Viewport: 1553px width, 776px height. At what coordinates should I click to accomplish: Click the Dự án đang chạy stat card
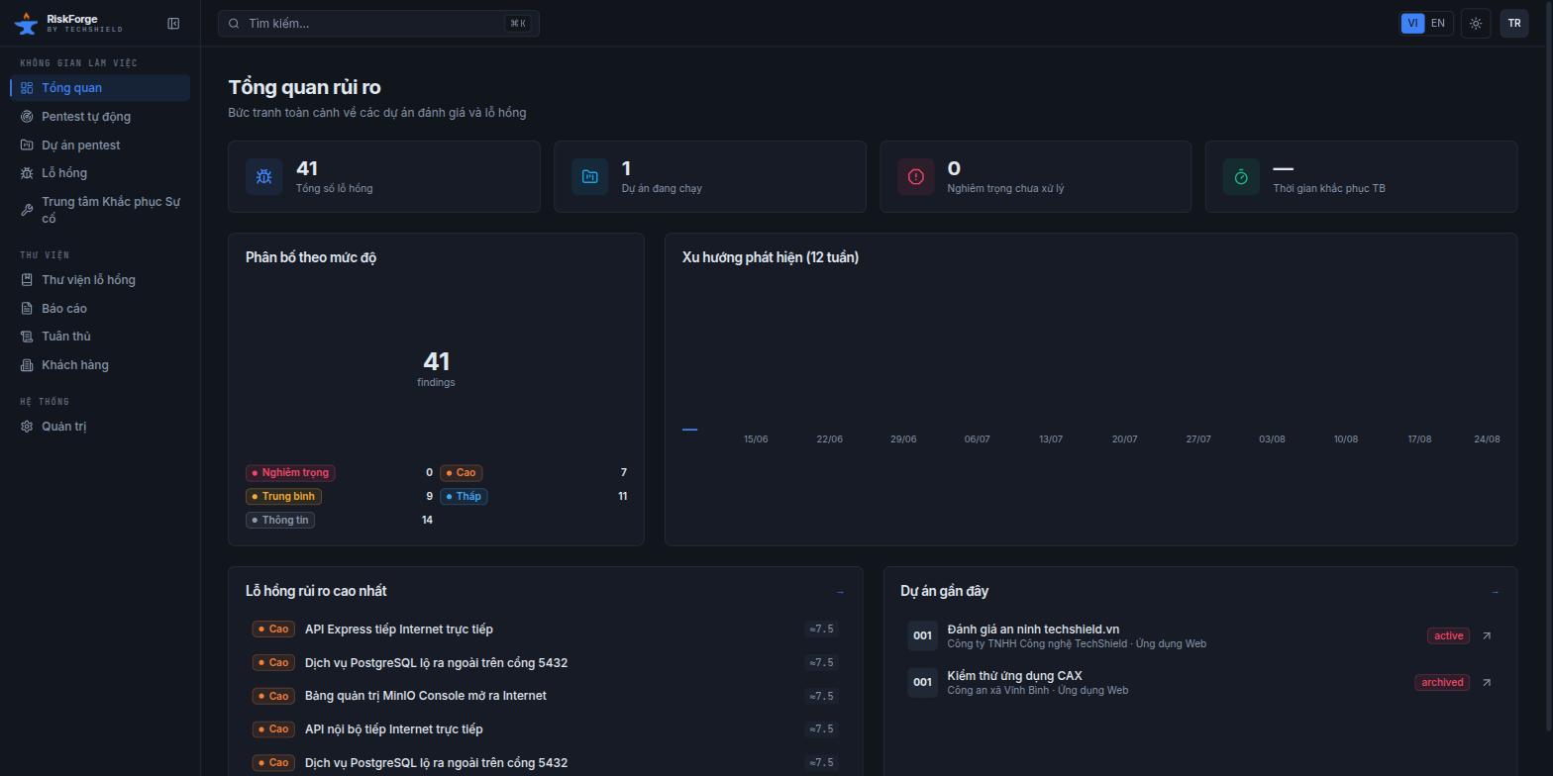coord(710,176)
